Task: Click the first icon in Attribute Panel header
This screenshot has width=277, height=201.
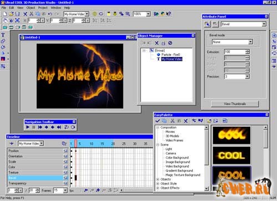Action: tap(207, 24)
